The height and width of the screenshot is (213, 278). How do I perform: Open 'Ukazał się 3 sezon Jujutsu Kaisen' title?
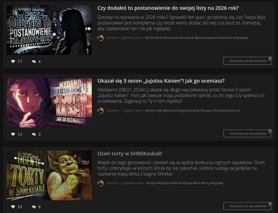click(161, 81)
